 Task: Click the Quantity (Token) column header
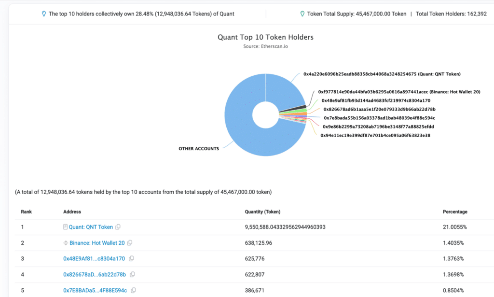point(262,212)
